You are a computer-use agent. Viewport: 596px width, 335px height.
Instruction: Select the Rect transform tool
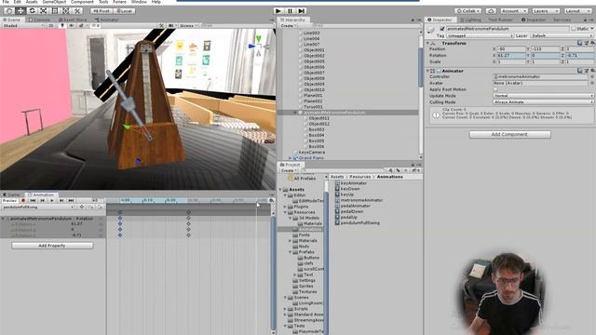coord(55,11)
